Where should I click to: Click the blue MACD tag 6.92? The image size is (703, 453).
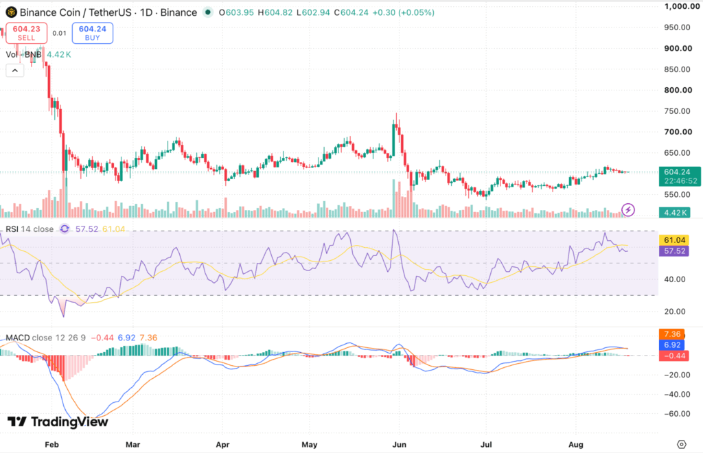point(672,345)
